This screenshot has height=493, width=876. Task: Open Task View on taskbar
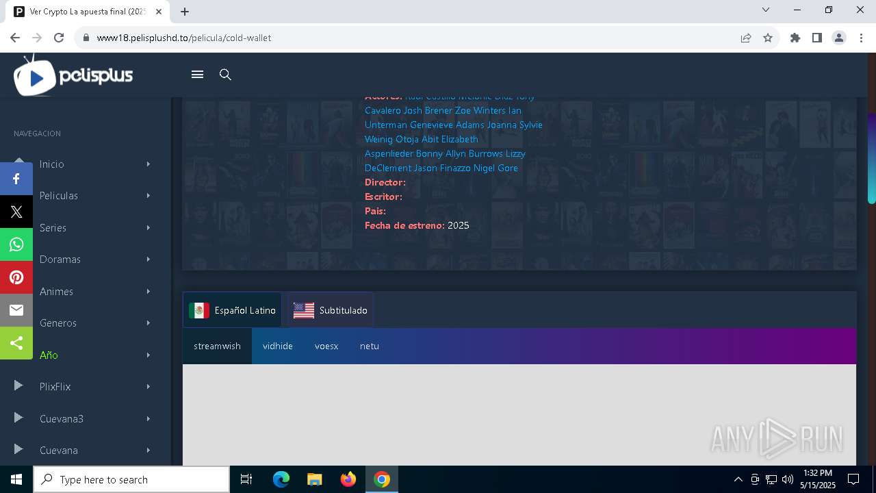(246, 479)
